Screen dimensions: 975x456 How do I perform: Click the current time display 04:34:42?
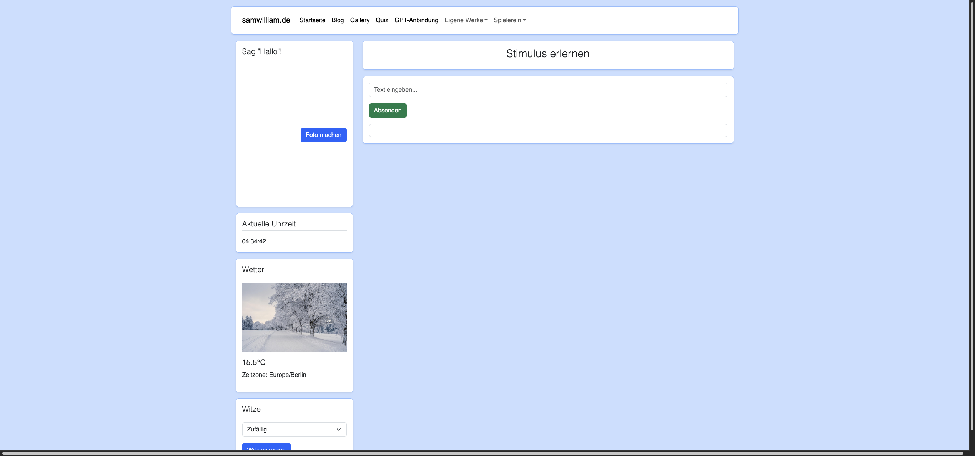(254, 241)
